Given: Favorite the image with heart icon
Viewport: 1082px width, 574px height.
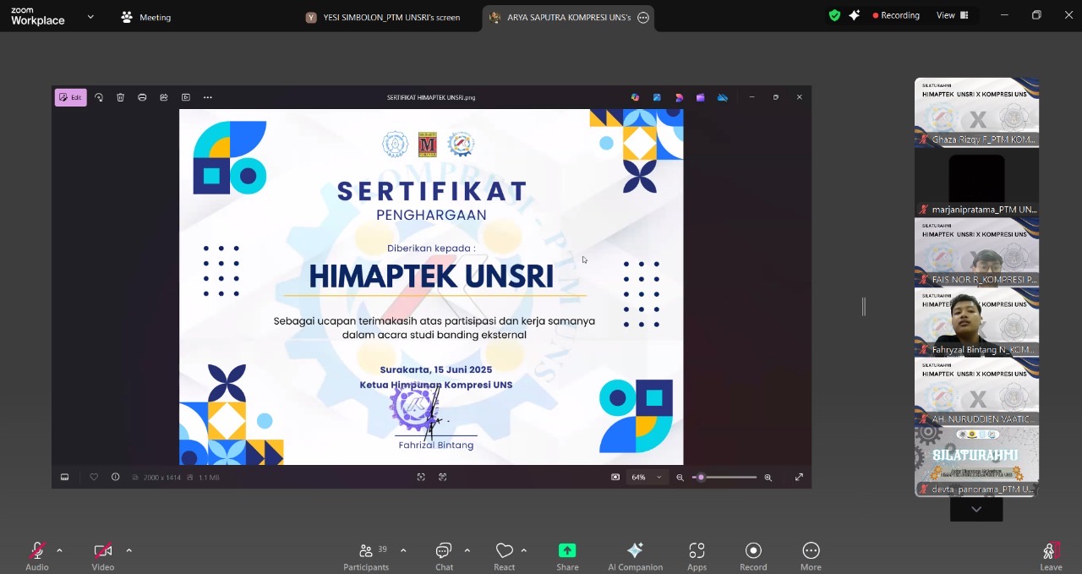Looking at the screenshot, I should pyautogui.click(x=94, y=477).
